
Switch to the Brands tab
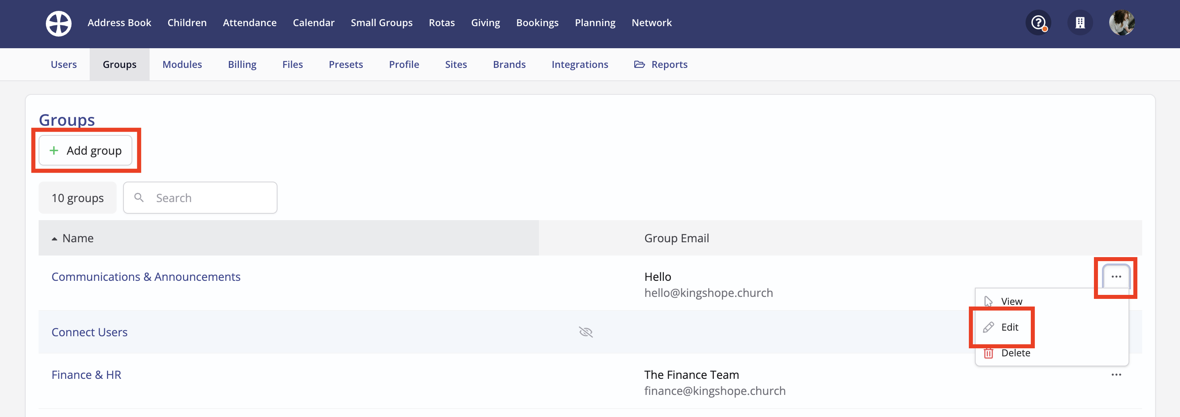(x=510, y=65)
